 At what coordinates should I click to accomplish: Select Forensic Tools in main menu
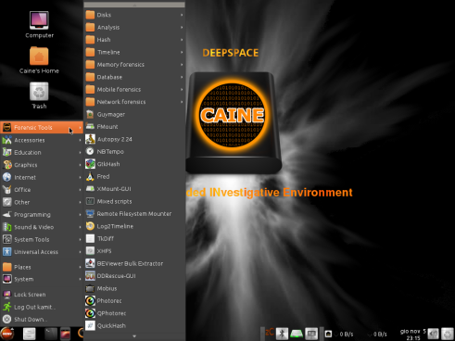pos(42,127)
